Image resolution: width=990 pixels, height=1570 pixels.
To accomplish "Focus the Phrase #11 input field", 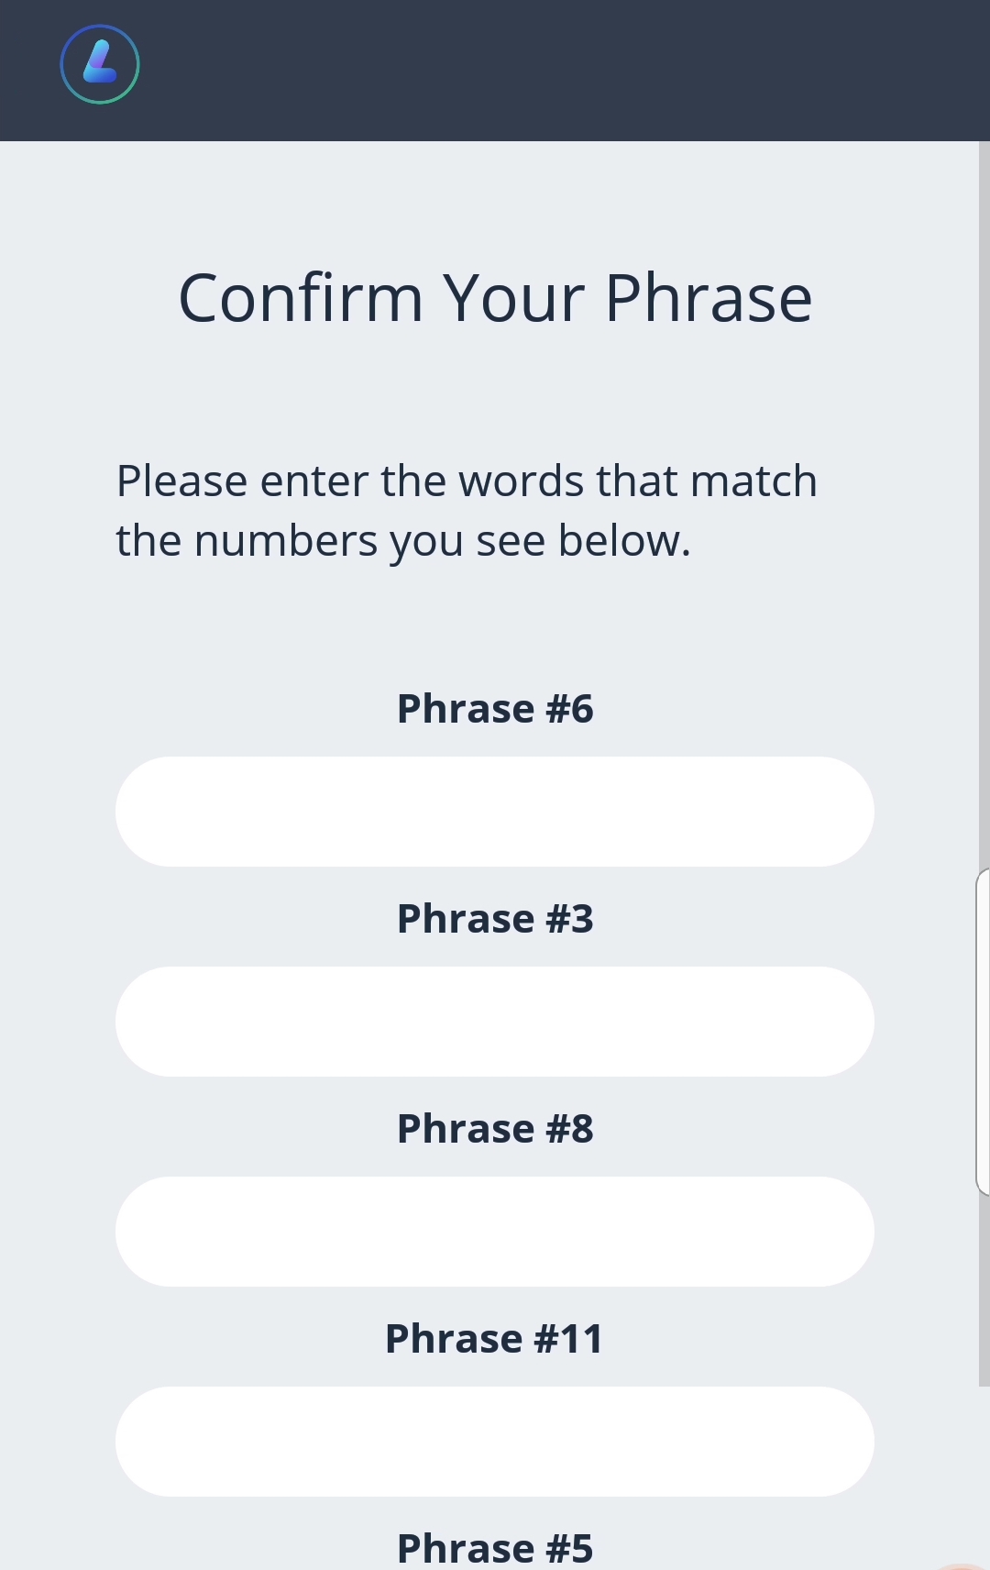I will tap(495, 1442).
